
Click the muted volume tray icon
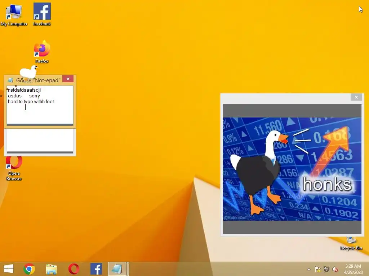335,269
